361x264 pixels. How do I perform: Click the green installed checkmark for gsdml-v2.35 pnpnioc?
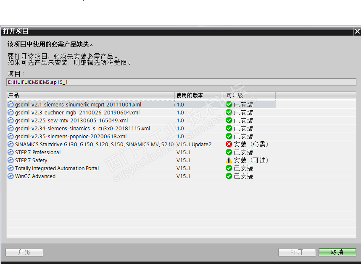click(229, 136)
